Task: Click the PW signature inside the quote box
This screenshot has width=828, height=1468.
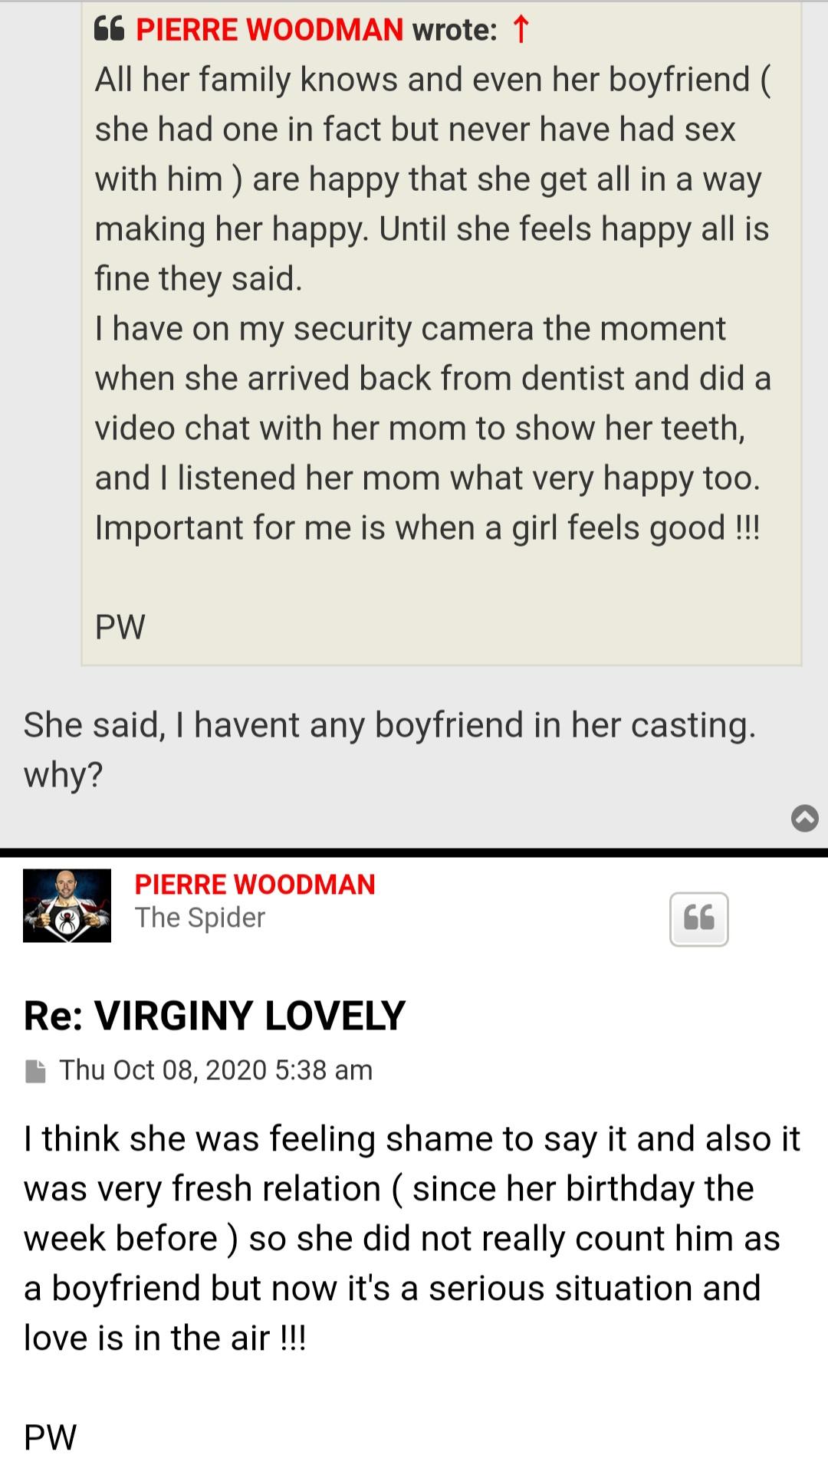Action: [120, 627]
